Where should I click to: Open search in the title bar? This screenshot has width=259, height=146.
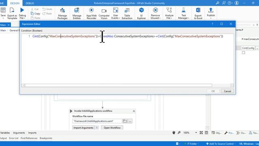click(218, 3)
